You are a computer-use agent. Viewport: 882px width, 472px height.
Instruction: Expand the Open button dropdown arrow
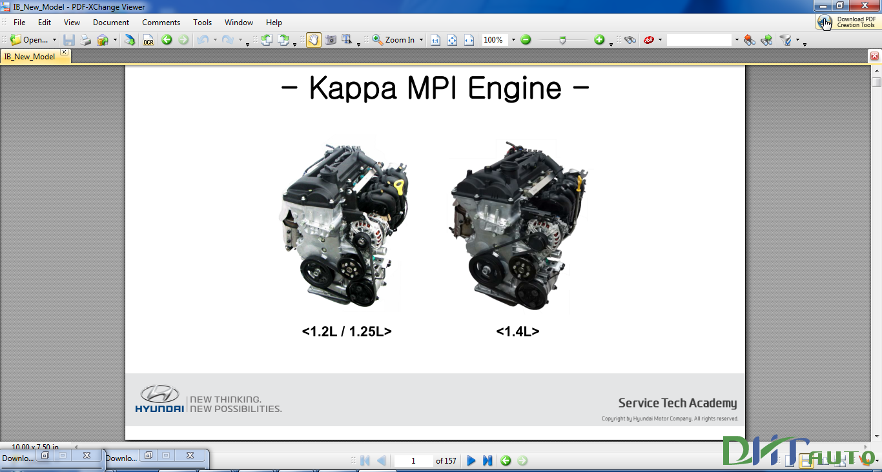point(54,39)
